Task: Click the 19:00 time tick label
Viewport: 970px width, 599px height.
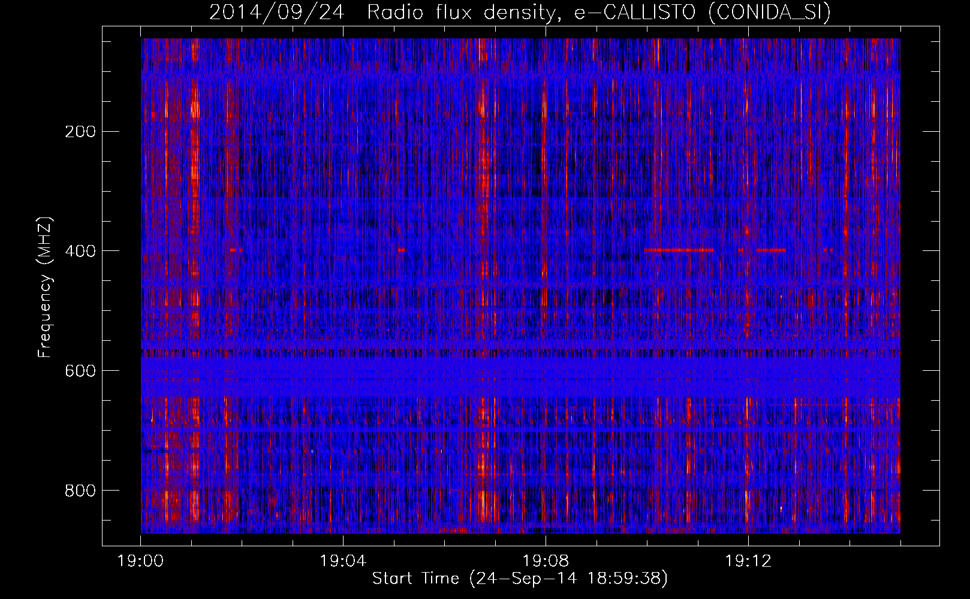Action: point(140,561)
